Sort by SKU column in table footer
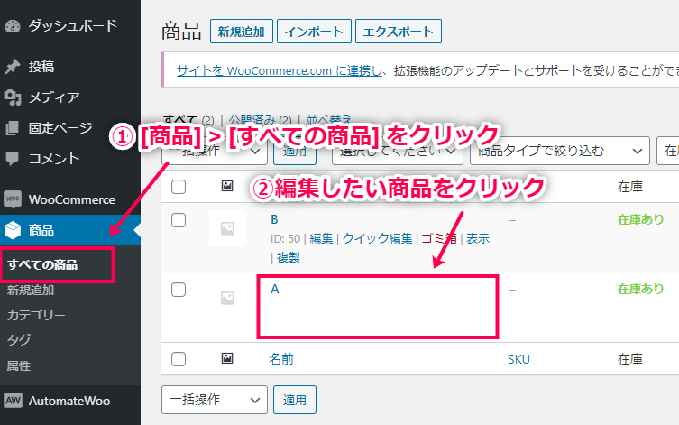This screenshot has width=679, height=425. (518, 359)
